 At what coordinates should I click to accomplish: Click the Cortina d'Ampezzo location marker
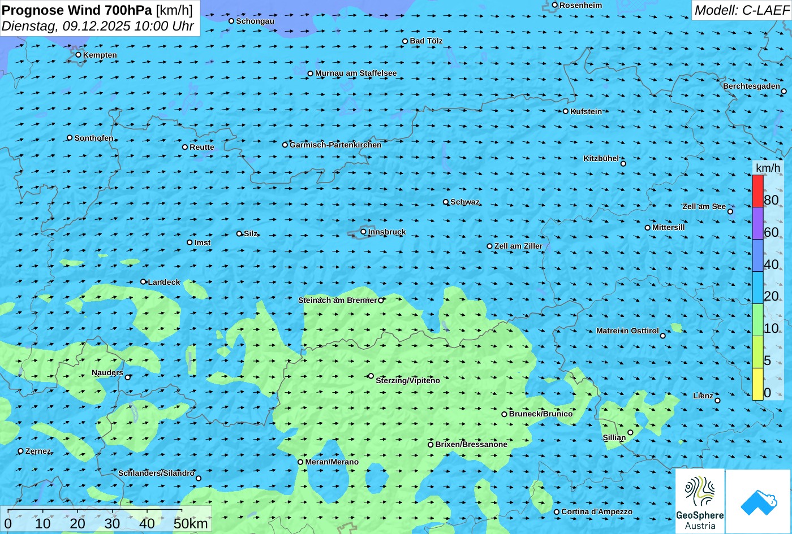(x=557, y=512)
